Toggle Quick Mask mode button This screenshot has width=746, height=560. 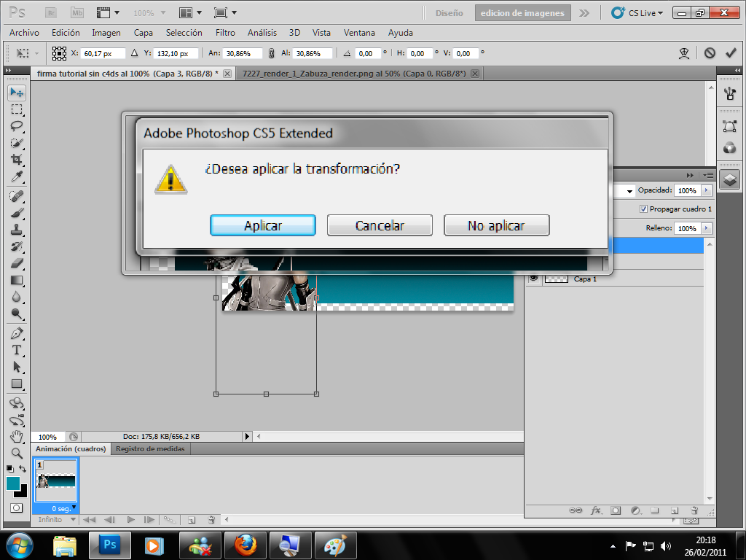(16, 508)
